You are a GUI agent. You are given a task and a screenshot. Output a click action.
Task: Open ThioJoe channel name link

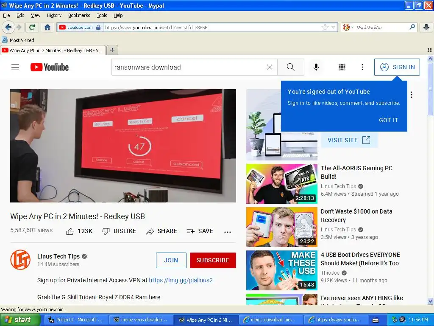click(x=330, y=273)
